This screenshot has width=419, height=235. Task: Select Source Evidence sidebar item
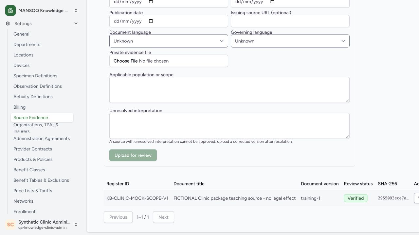(42, 117)
